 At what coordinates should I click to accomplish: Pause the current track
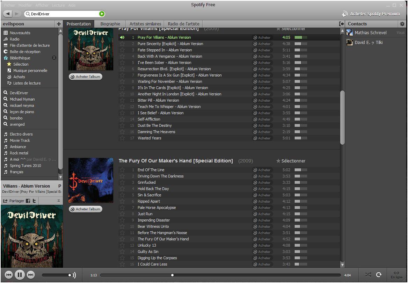(20, 275)
